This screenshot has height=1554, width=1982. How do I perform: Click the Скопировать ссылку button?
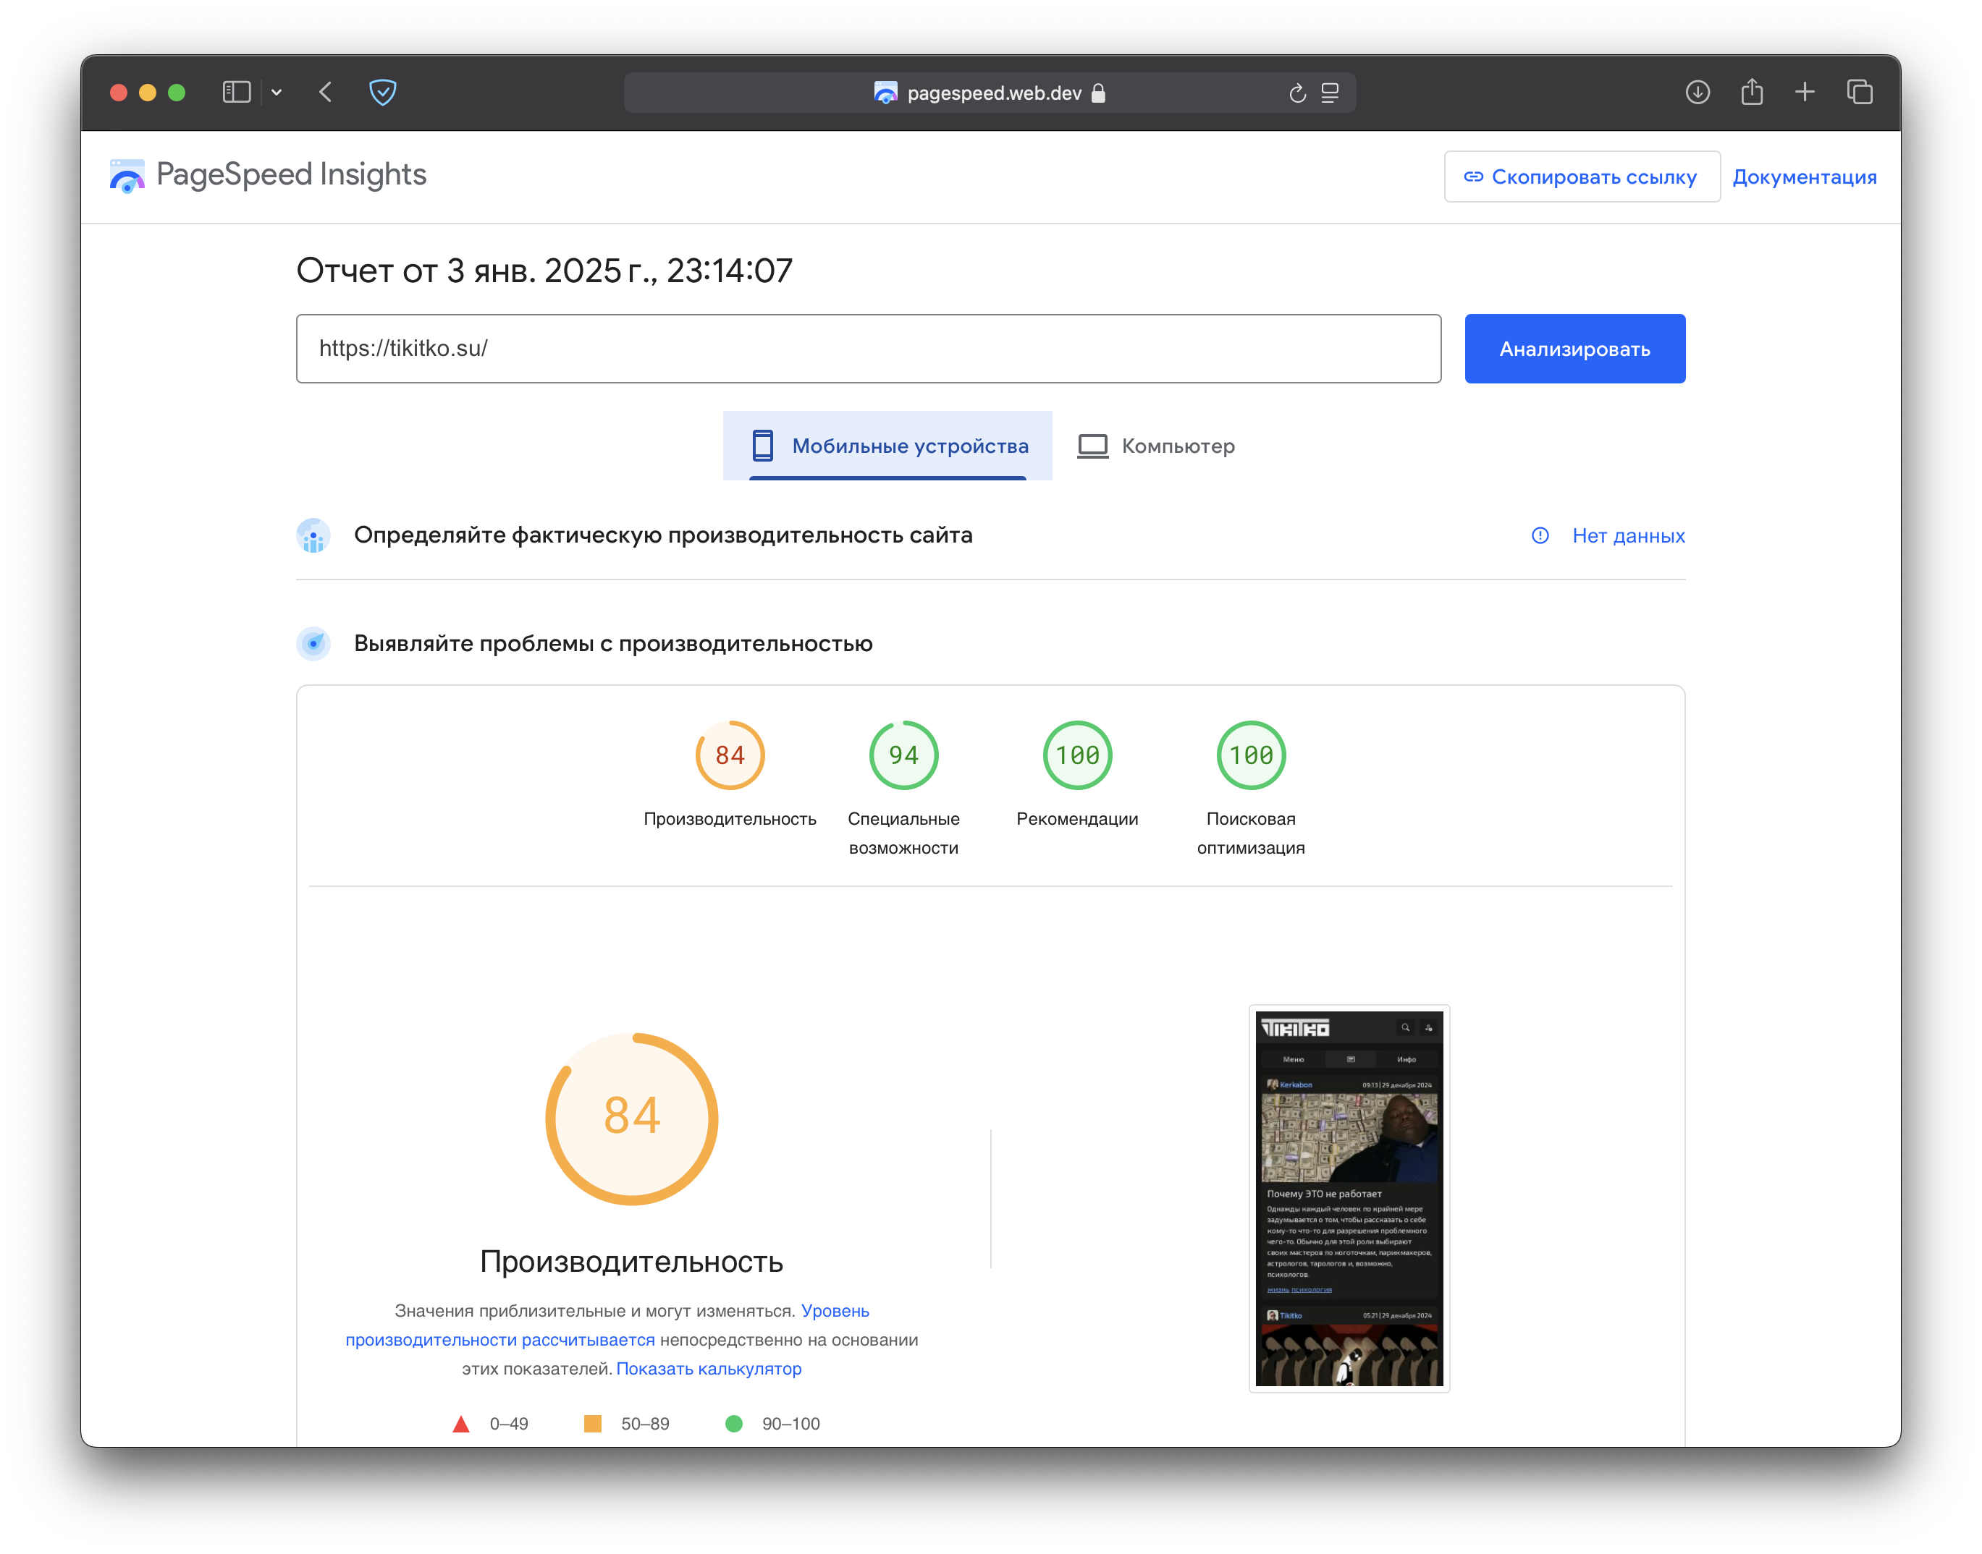pyautogui.click(x=1582, y=177)
